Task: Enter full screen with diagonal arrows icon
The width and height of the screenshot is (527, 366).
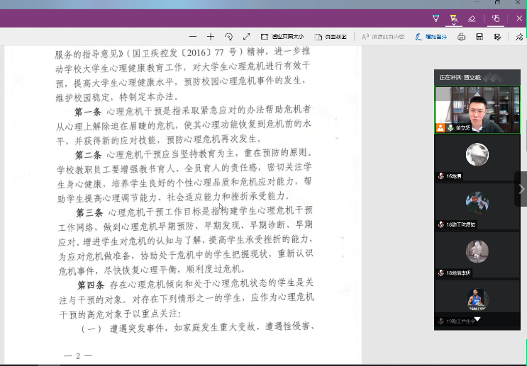Action: pos(246,36)
